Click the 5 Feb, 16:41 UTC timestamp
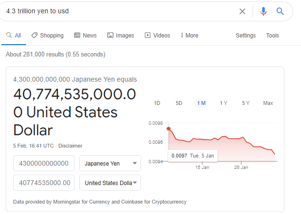 [33, 146]
